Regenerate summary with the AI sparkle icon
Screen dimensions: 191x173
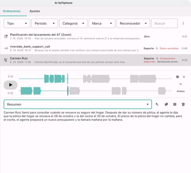pos(157,104)
